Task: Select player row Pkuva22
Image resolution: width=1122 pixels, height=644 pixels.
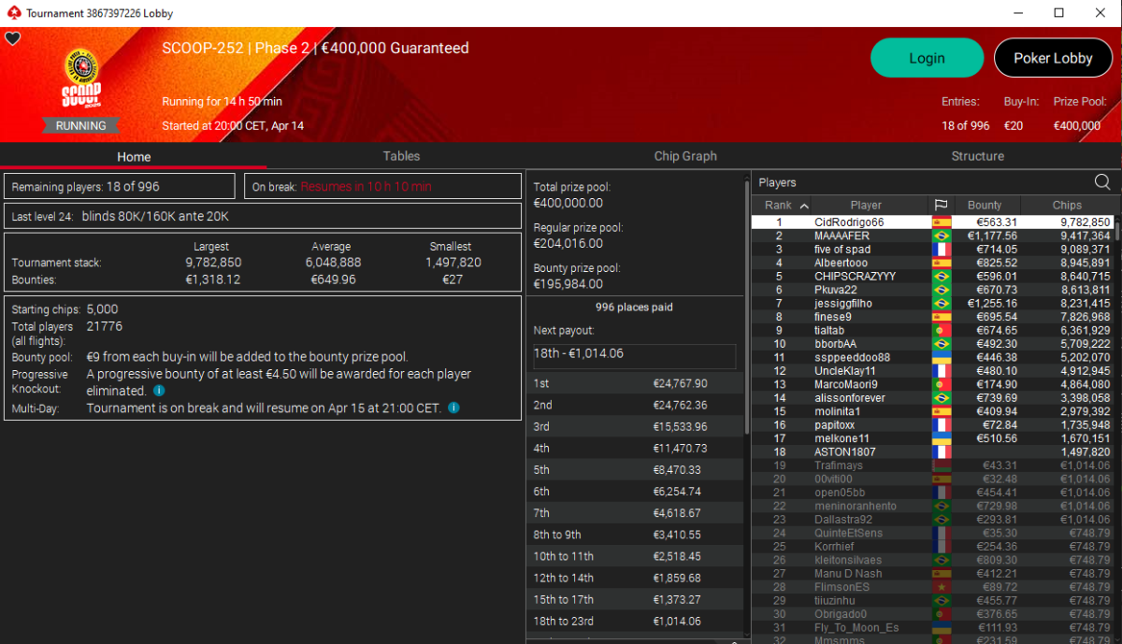Action: (x=932, y=291)
